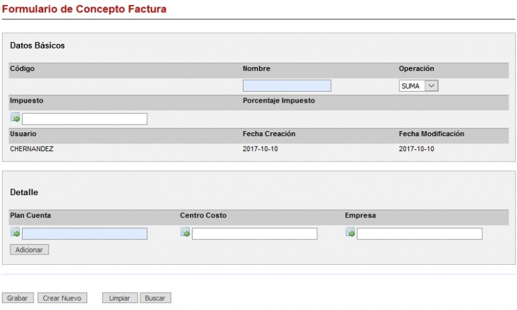This screenshot has width=517, height=310.
Task: Click the Centro Costo text box
Action: point(254,234)
